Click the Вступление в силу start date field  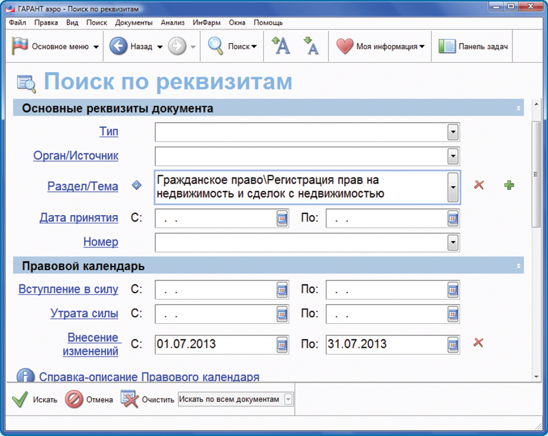214,290
